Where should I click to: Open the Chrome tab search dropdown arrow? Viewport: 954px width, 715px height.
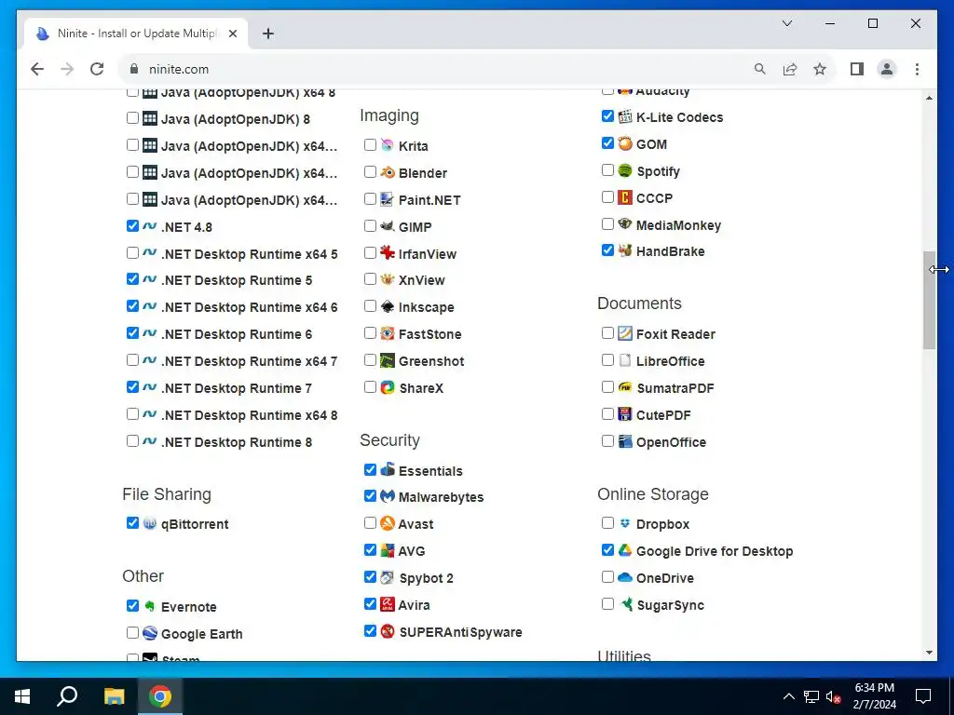coord(786,23)
